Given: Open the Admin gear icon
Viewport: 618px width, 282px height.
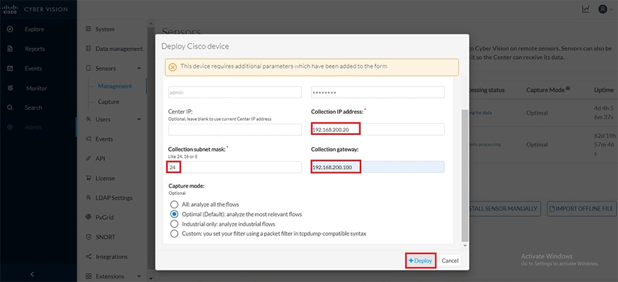Looking at the screenshot, I should coord(10,127).
